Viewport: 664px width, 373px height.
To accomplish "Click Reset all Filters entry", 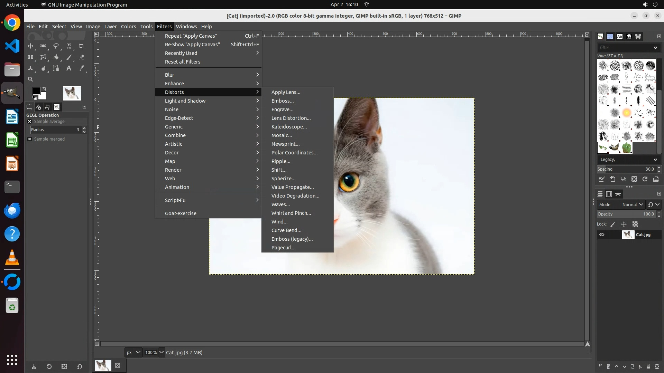I will point(183,62).
